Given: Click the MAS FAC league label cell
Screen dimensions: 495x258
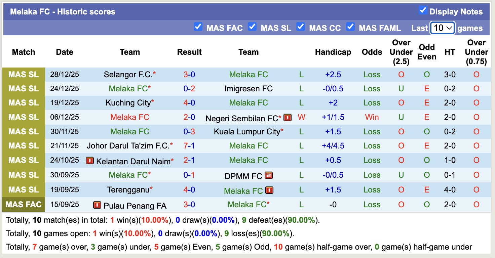Looking at the screenshot, I should click(24, 205).
